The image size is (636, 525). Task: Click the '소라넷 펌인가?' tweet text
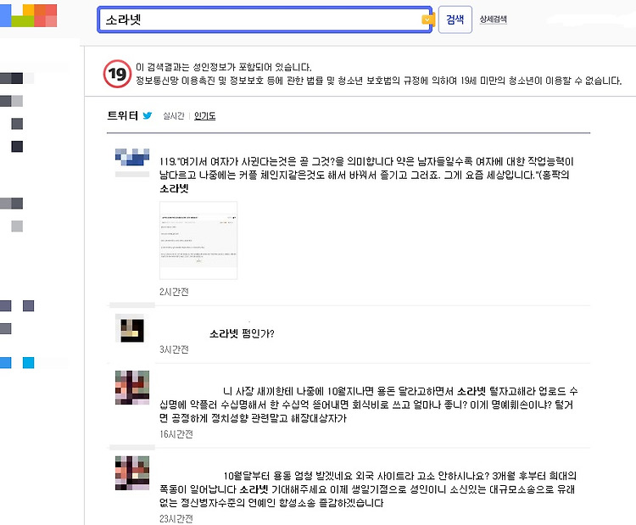[x=242, y=334]
